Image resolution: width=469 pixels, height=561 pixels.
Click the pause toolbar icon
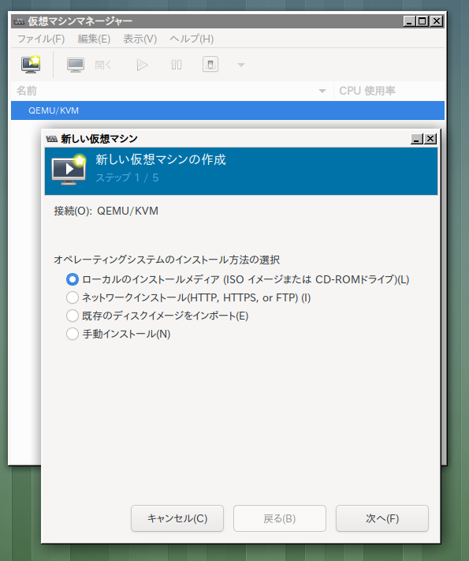tap(177, 65)
